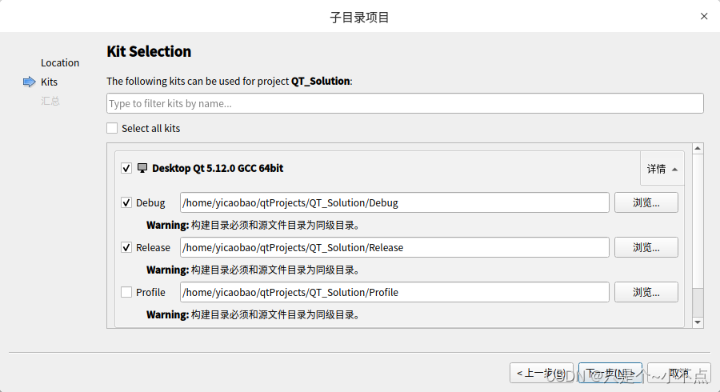
Task: Browse for the Debug build directory
Action: pos(646,202)
